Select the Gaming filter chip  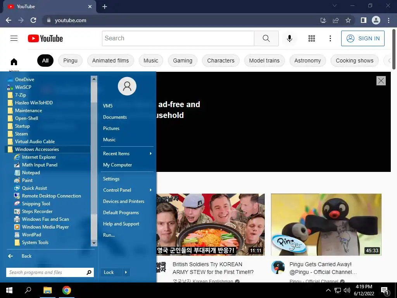point(183,61)
